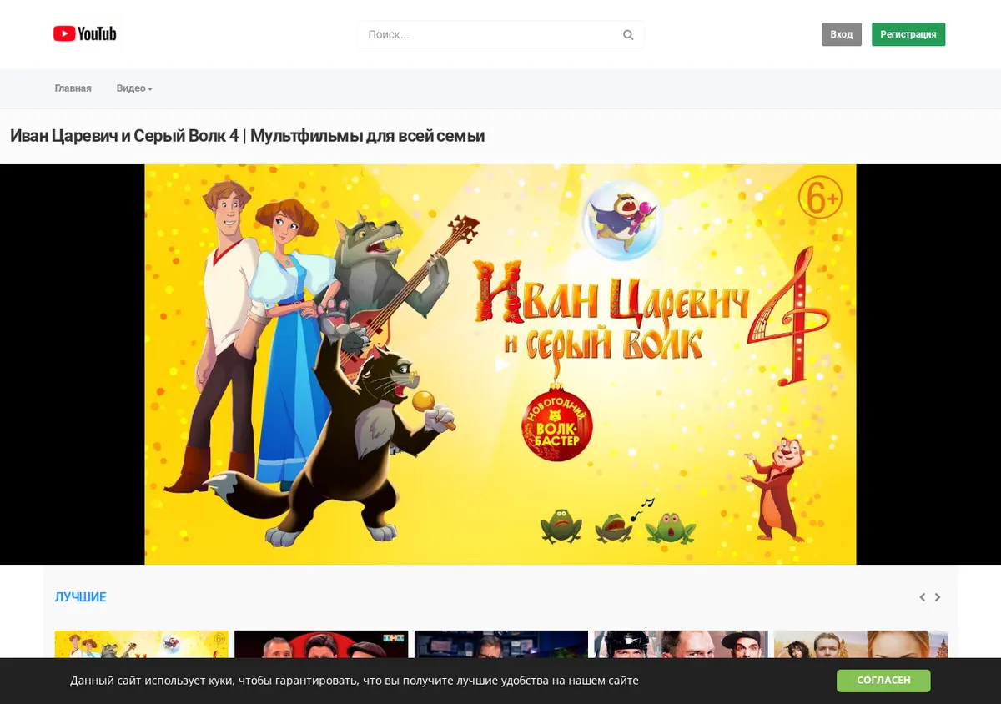Screen dimensions: 1001x704
Task: Click the Вход button
Action: [842, 34]
